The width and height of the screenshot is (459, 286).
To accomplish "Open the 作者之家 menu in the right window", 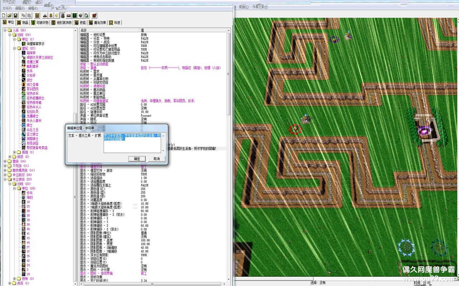I will (x=260, y=7).
